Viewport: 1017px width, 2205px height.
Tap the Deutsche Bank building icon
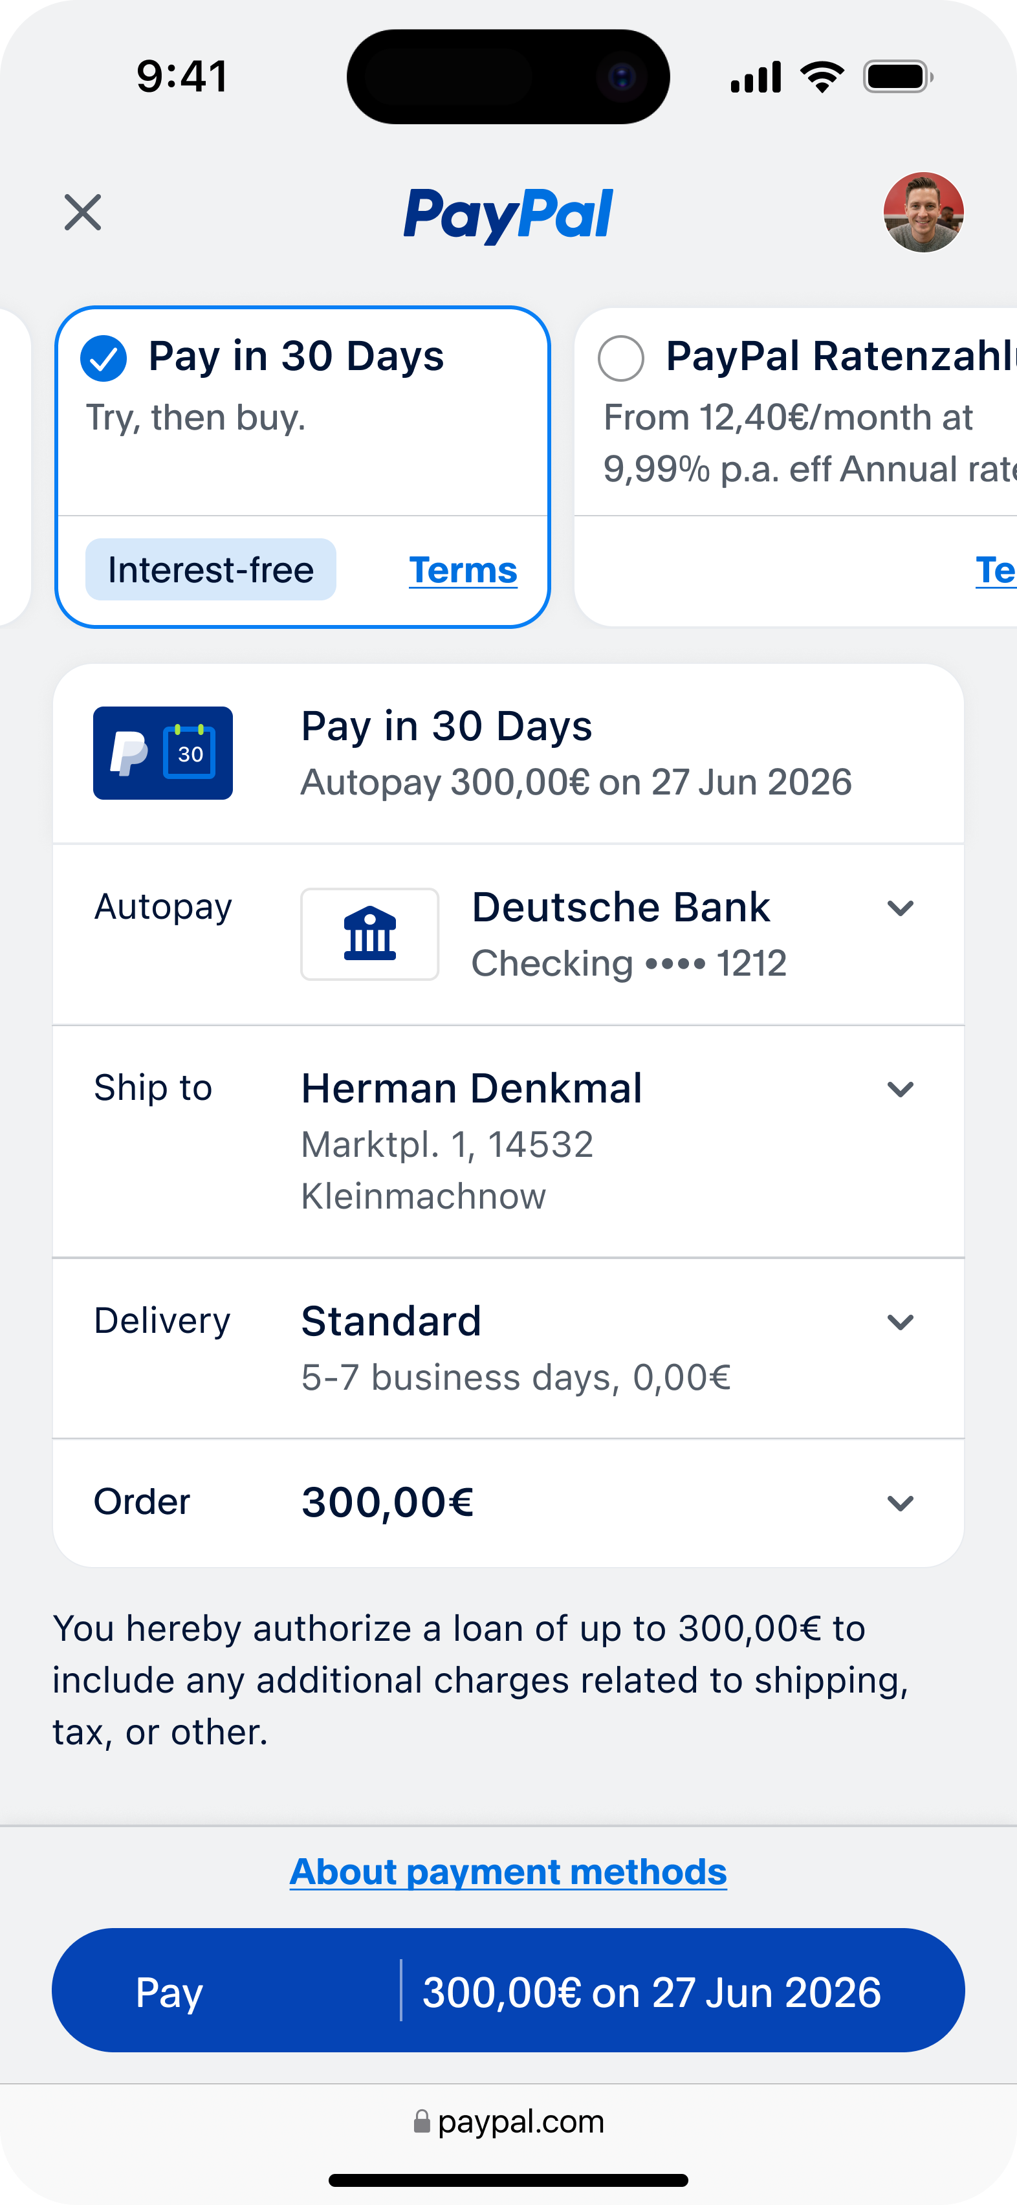[370, 934]
